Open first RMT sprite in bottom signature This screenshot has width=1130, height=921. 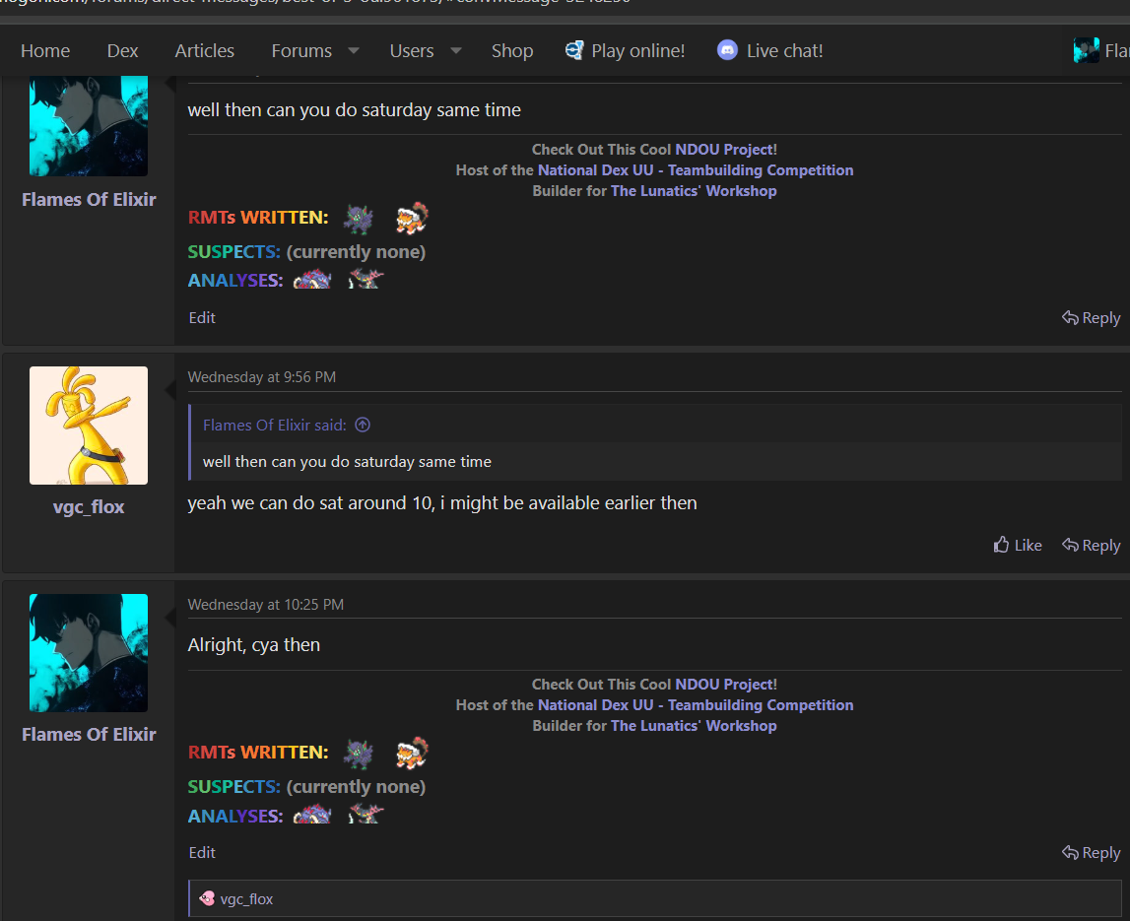click(x=359, y=754)
